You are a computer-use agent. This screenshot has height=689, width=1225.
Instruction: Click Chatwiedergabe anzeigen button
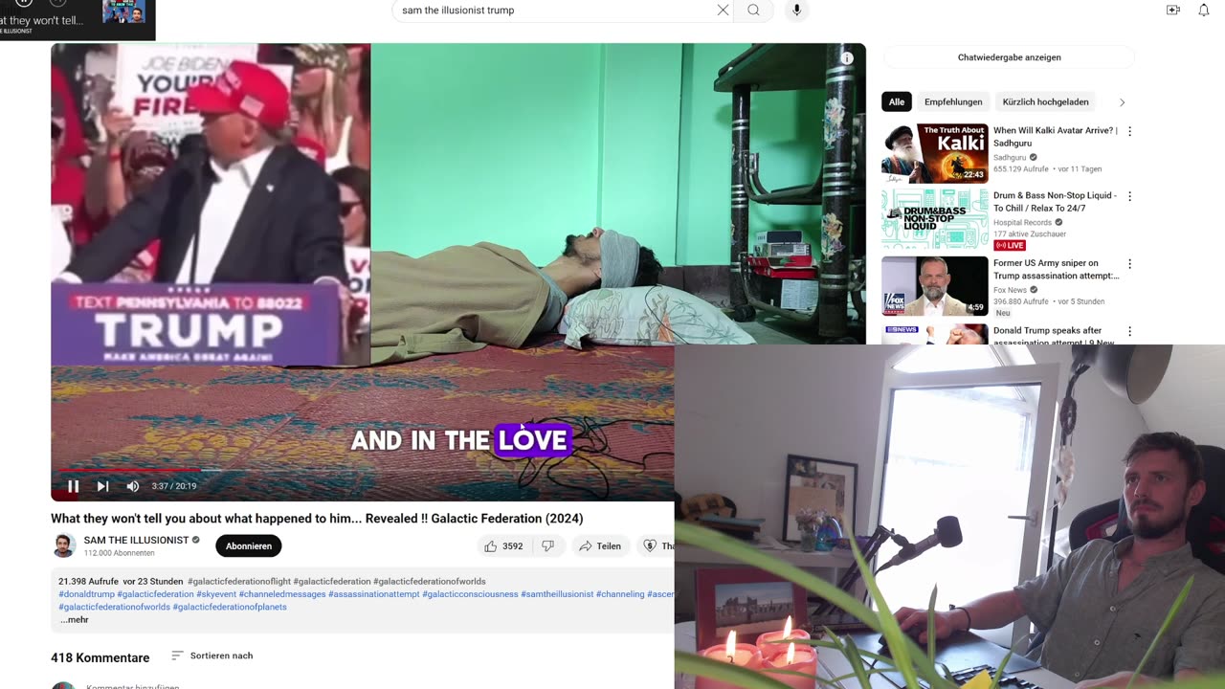click(1009, 57)
